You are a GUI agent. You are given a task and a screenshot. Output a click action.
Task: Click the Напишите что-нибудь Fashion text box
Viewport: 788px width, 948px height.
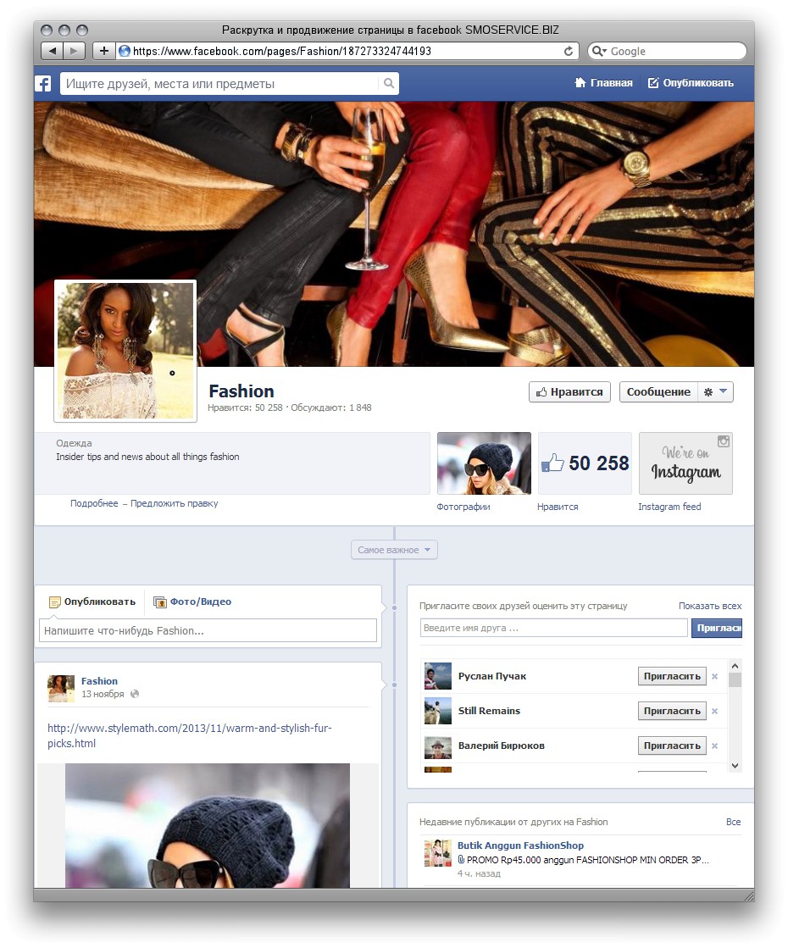tap(208, 630)
